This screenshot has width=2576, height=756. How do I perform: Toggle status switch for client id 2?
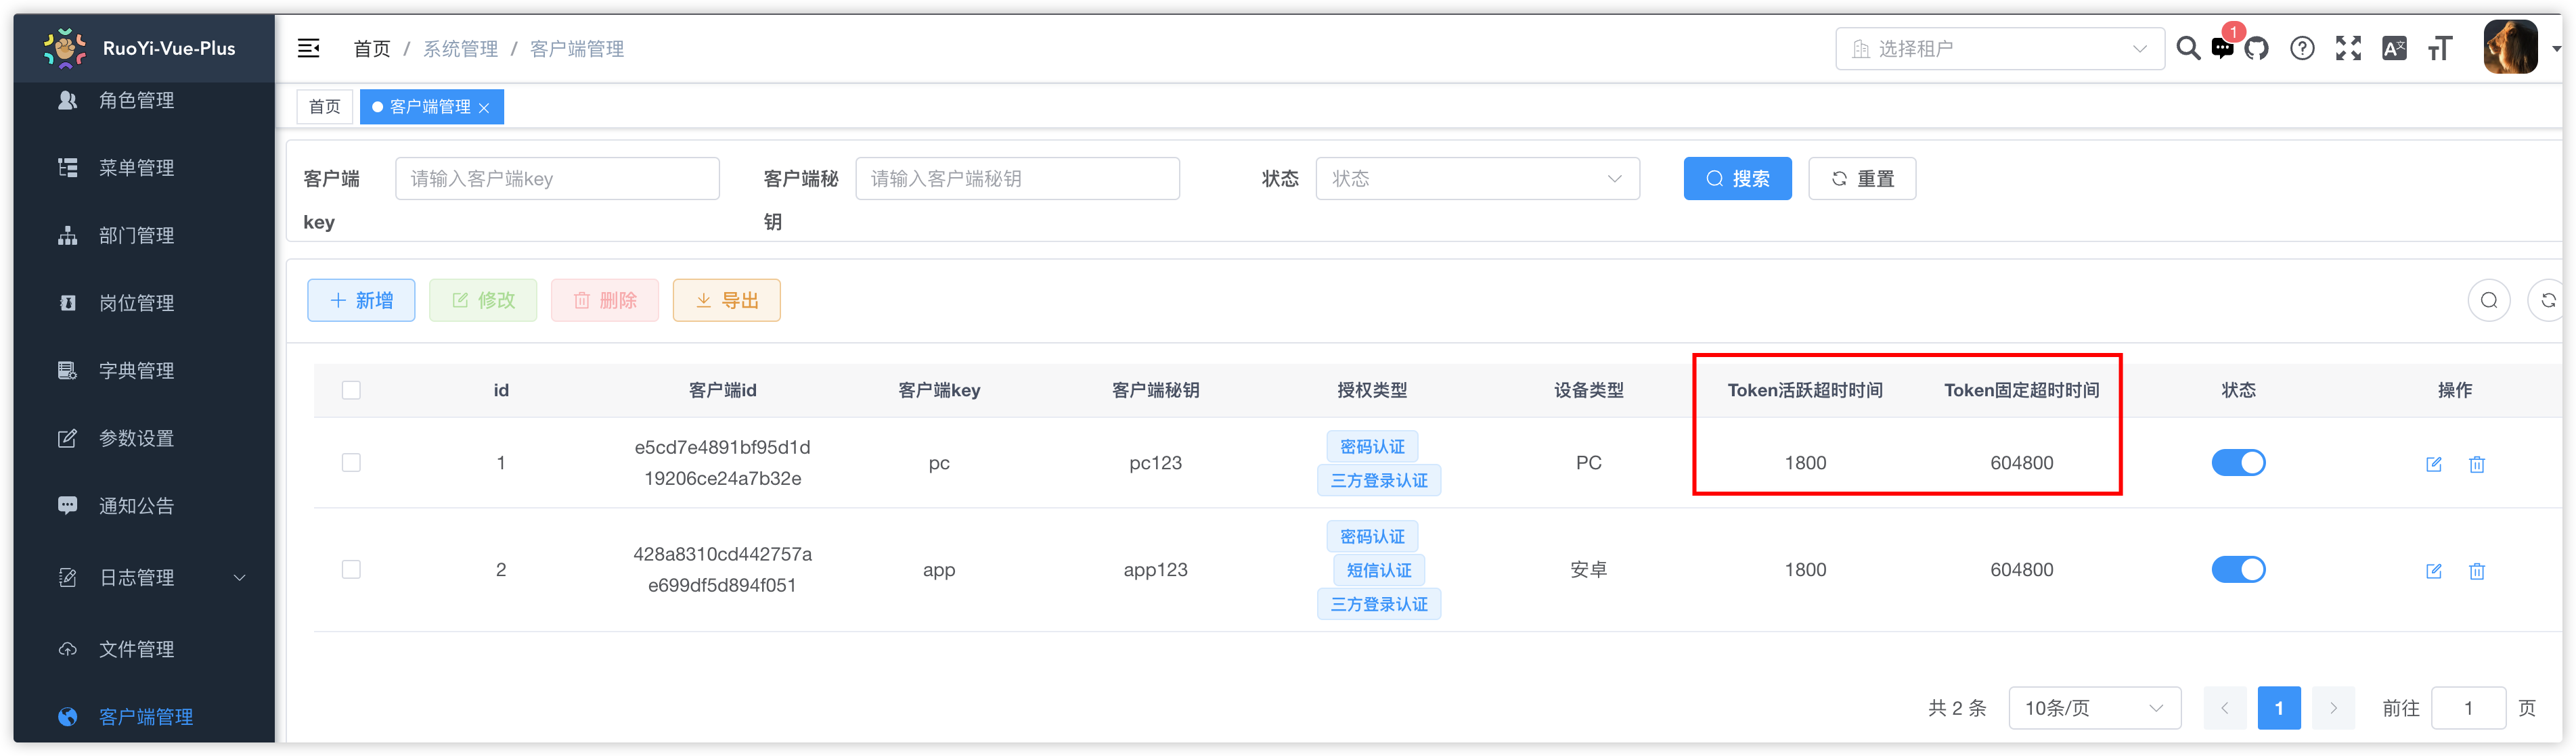pyautogui.click(x=2239, y=569)
